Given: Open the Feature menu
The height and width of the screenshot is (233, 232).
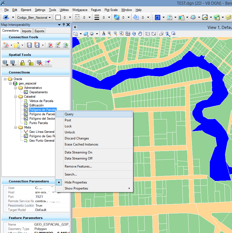Looking at the screenshot, I should pos(96,10).
